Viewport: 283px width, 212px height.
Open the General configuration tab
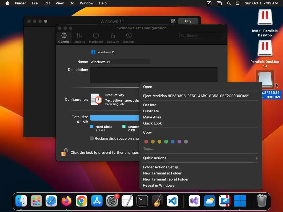tap(64, 38)
